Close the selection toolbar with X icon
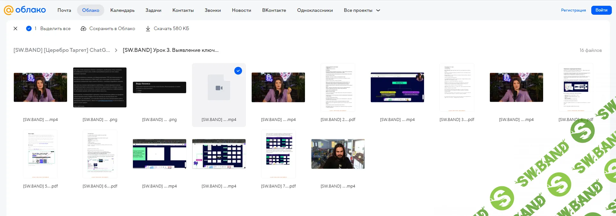The image size is (616, 216). [x=15, y=28]
